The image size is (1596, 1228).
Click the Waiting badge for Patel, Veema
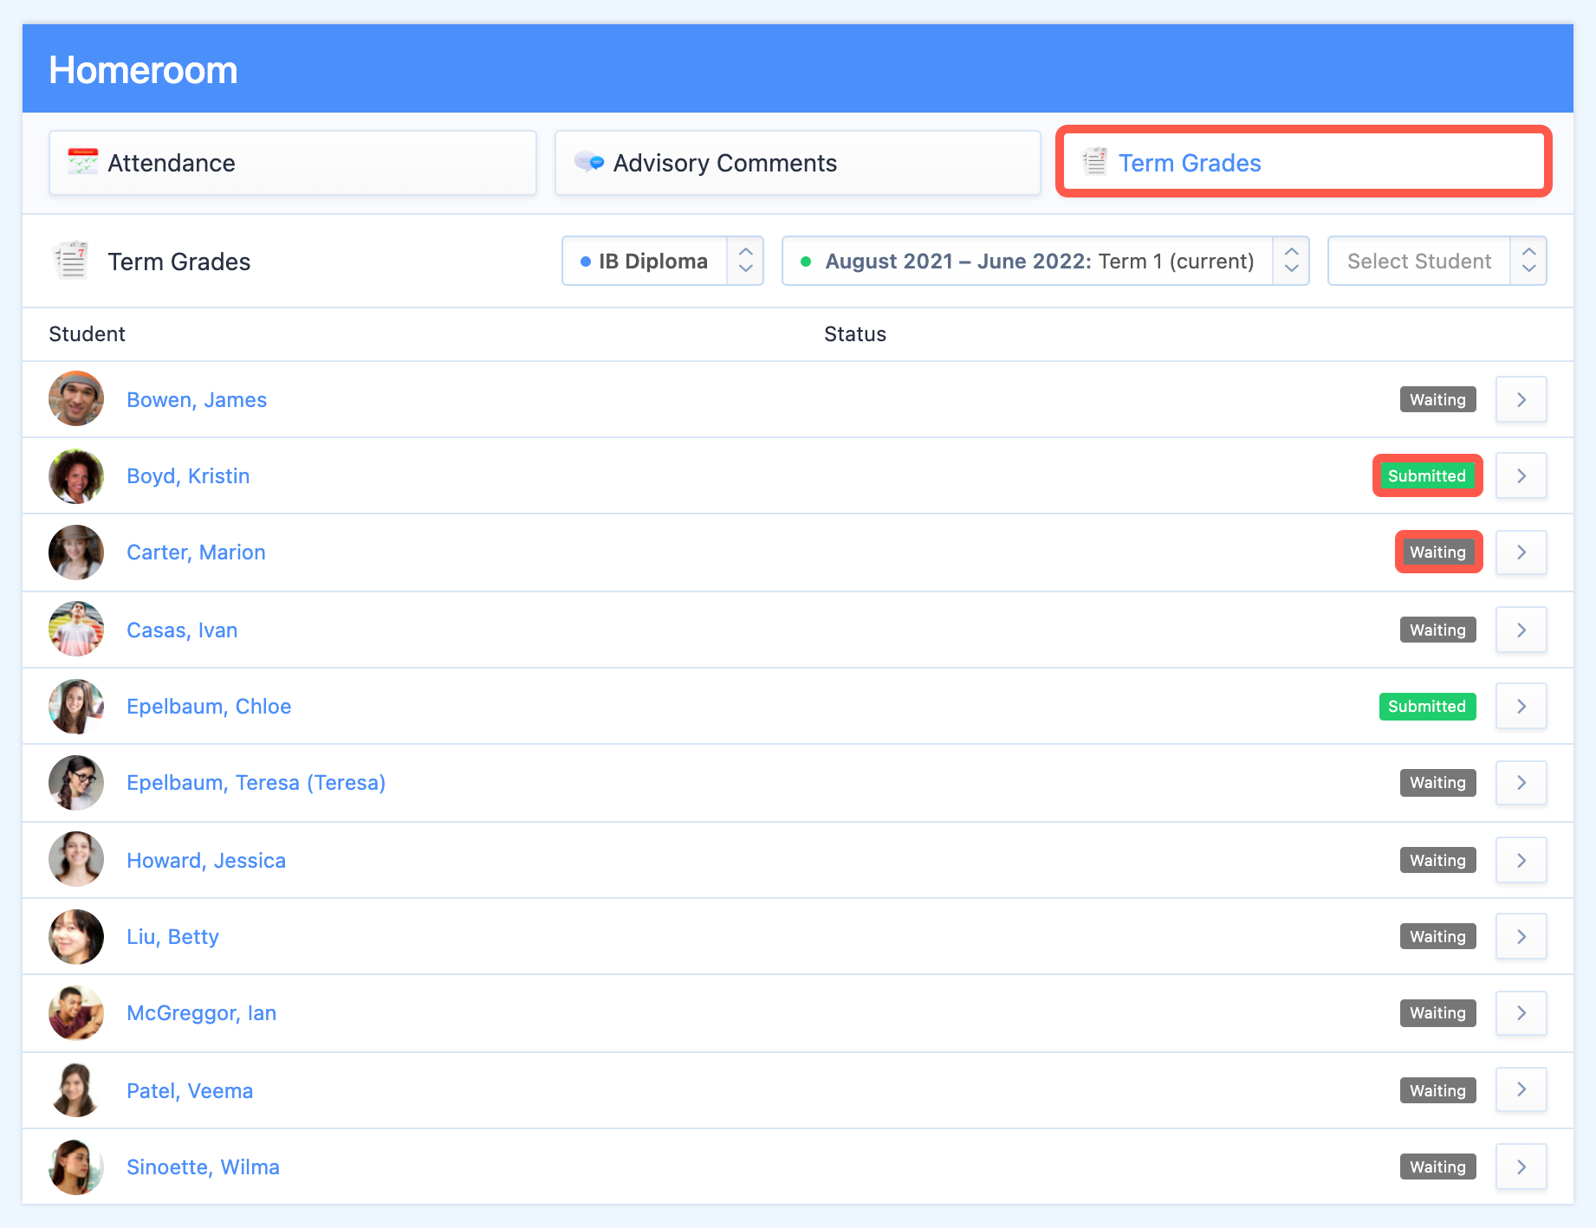pyautogui.click(x=1437, y=1090)
